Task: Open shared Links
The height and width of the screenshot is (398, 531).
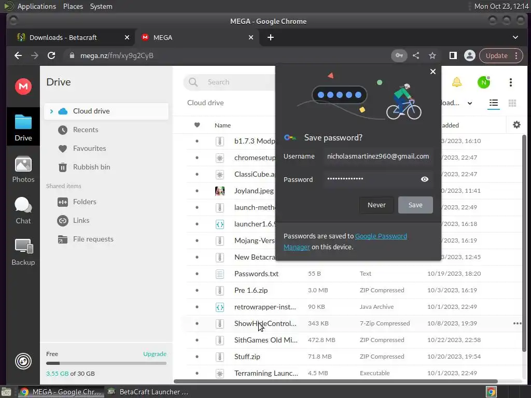Action: tap(106, 220)
